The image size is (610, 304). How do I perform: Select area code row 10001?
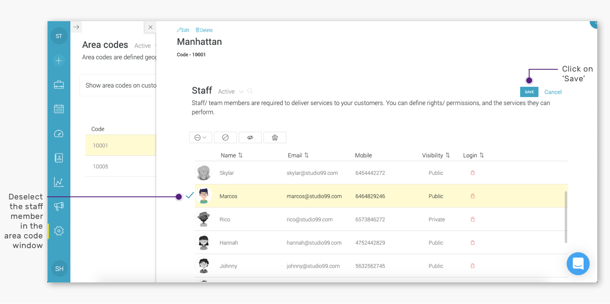[121, 145]
